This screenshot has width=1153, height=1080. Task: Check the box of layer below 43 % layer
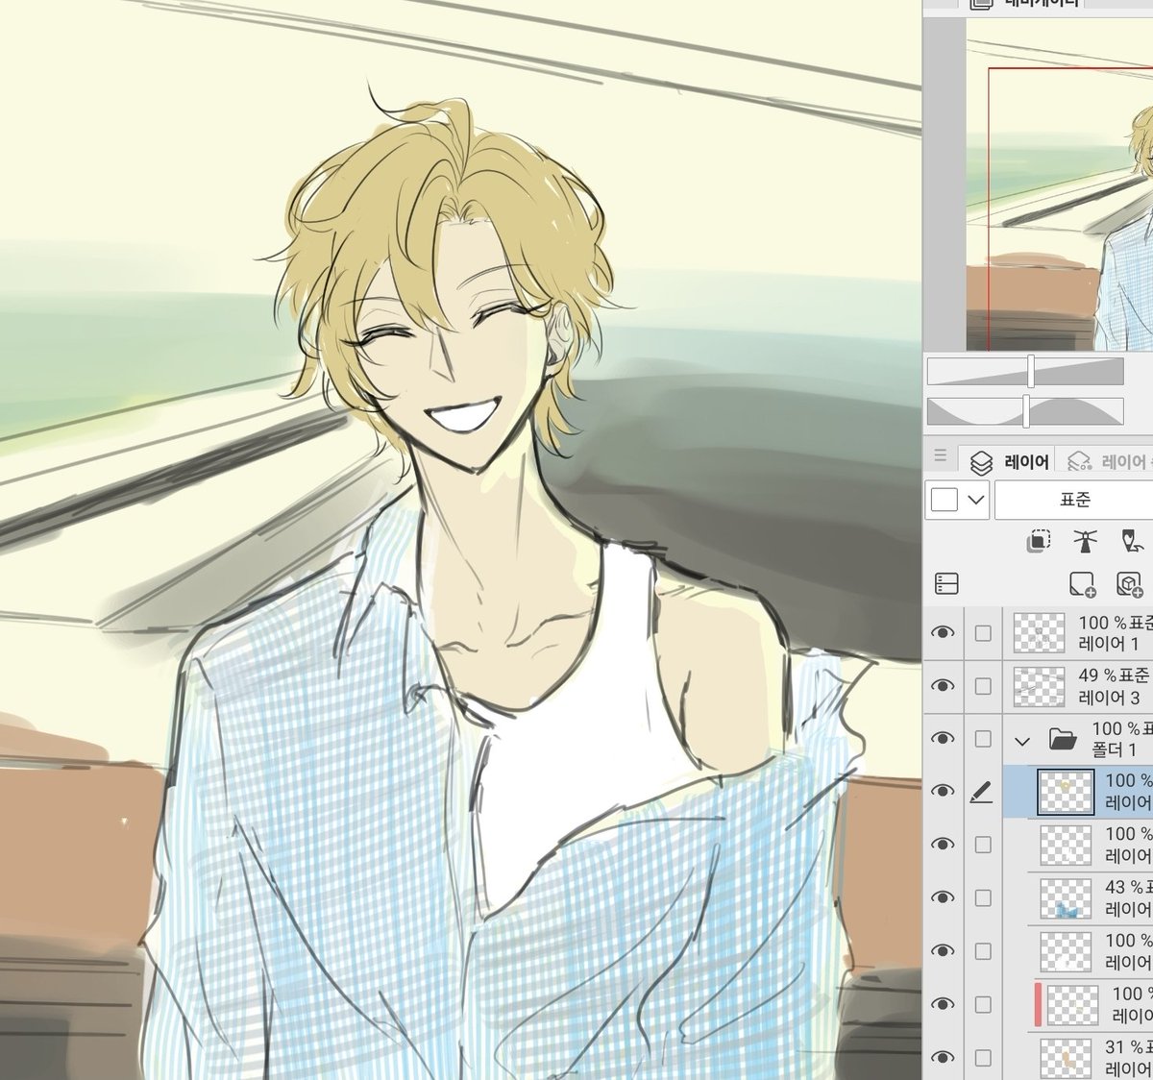[x=982, y=951]
